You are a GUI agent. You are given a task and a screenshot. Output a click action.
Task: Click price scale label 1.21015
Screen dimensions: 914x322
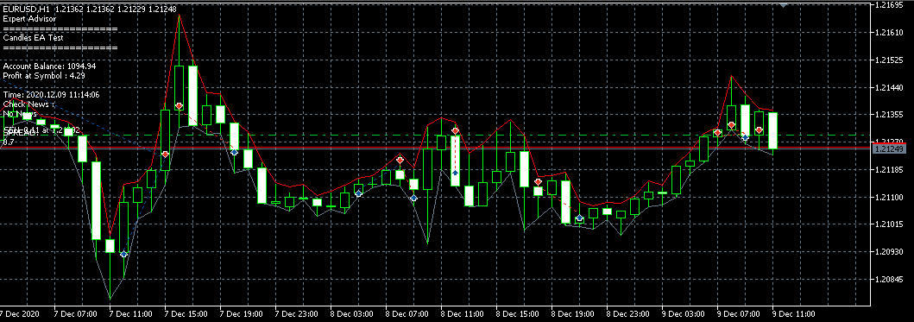pos(888,224)
